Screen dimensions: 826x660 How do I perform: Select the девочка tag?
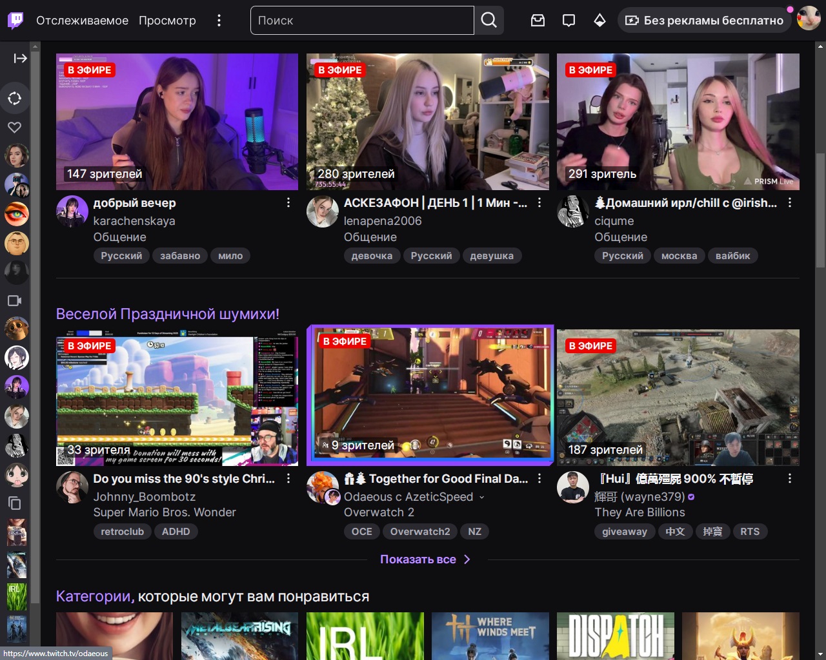point(372,256)
